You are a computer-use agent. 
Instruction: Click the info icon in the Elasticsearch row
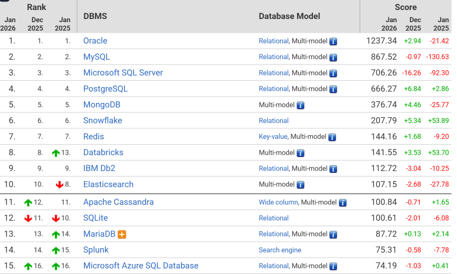(300, 185)
